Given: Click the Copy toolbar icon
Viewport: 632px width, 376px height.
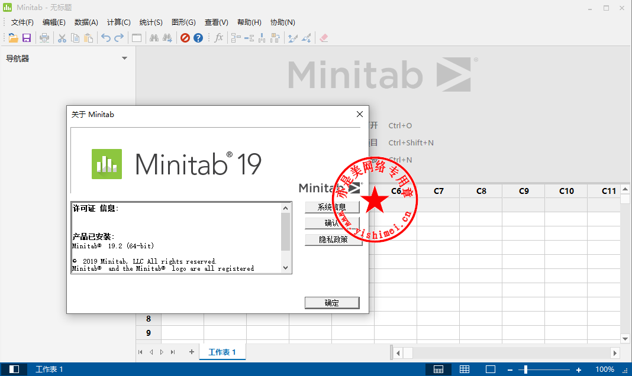Looking at the screenshot, I should pyautogui.click(x=75, y=38).
